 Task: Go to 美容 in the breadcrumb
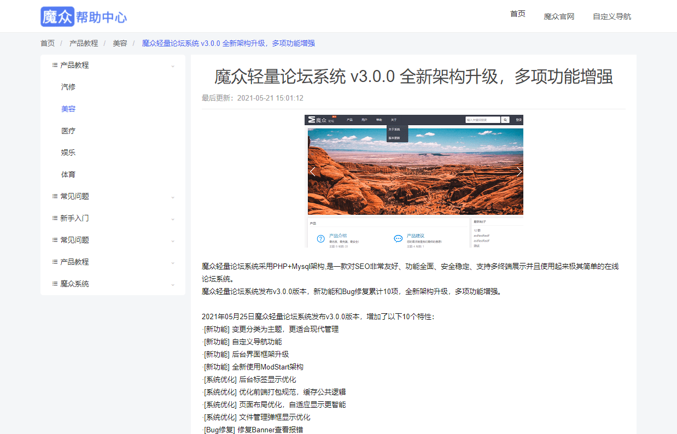(x=120, y=43)
